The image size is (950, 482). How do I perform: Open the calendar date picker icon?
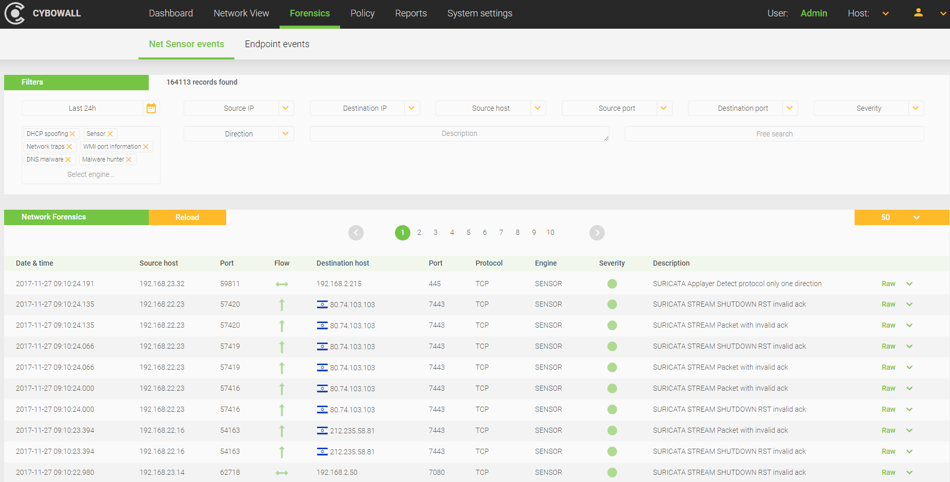pos(151,108)
